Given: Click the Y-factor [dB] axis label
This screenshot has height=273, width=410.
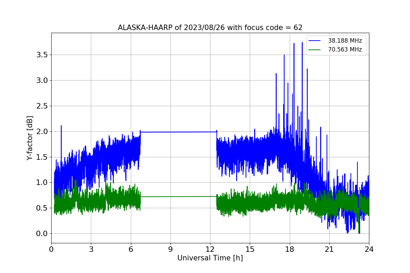Looking at the screenshot, I should (30, 138).
